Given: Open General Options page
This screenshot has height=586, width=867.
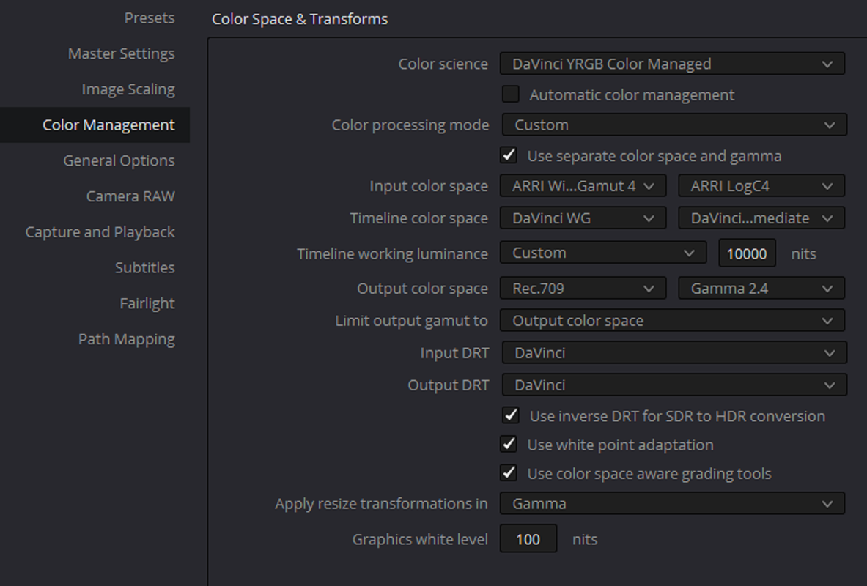Looking at the screenshot, I should click(x=119, y=160).
